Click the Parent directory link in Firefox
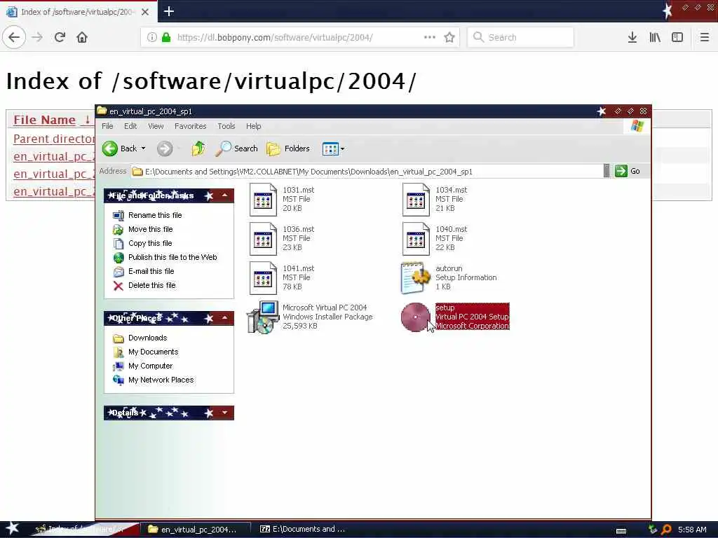 pos(54,139)
